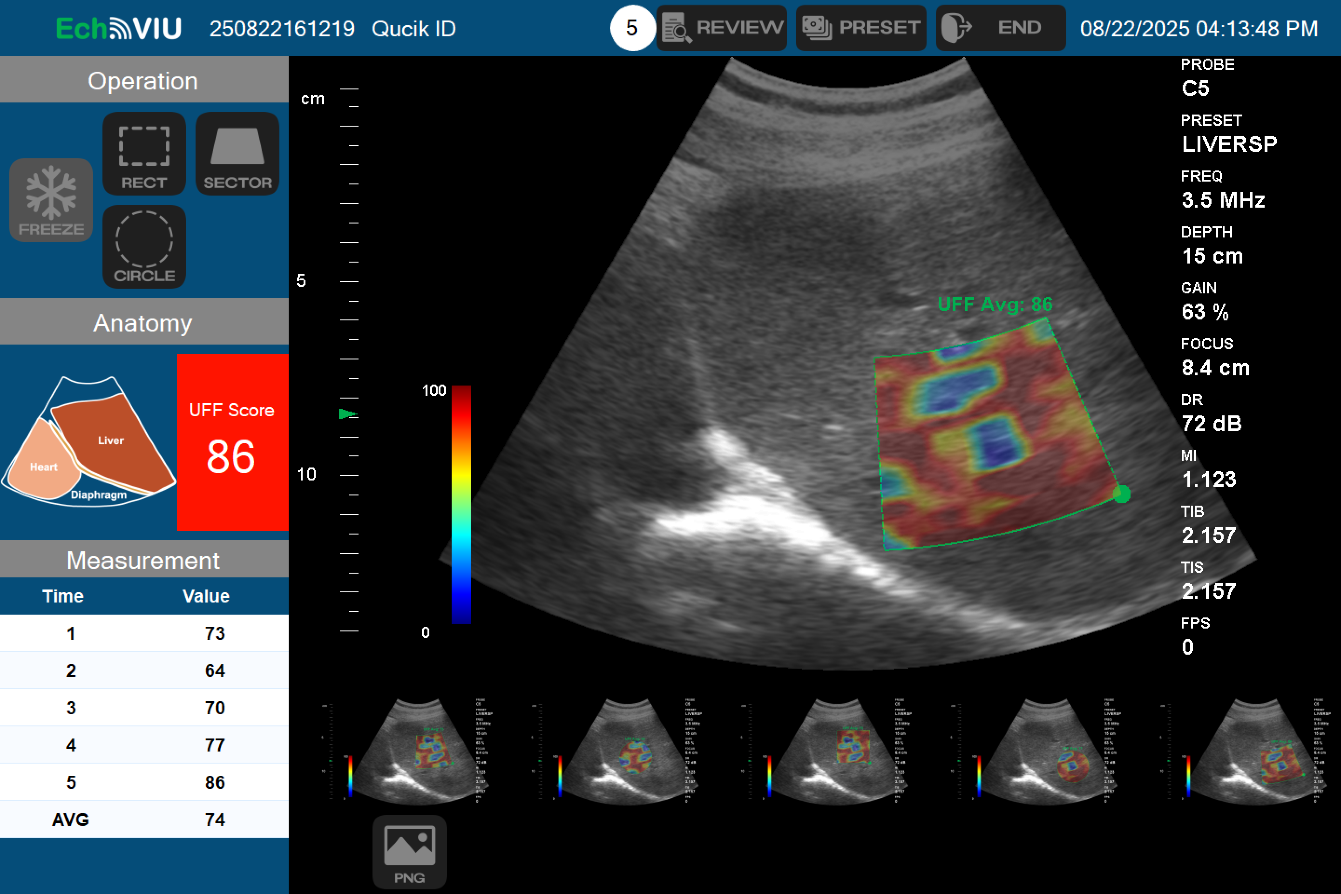Select the SECTOR region tool
Image resolution: width=1341 pixels, height=894 pixels.
(237, 153)
